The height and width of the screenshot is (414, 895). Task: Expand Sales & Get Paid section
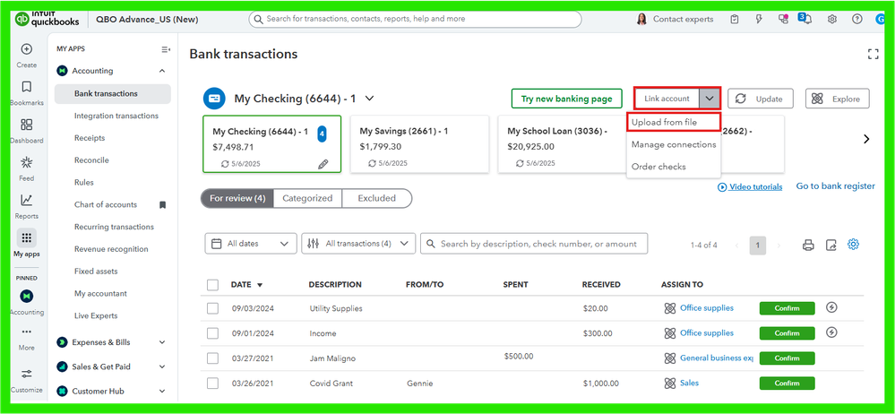tap(162, 367)
